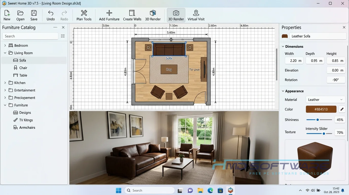Click the Leather Sofa item icon

285,36
